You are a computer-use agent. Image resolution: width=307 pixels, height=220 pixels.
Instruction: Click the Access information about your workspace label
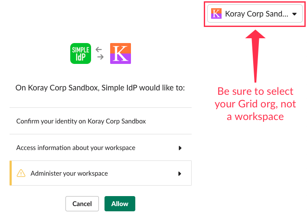(76, 148)
